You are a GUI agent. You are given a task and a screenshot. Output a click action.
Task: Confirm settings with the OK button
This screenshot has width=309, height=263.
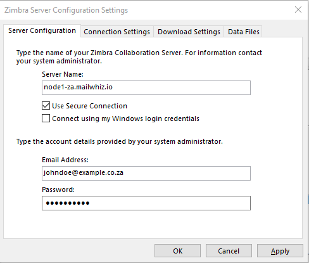[x=177, y=251]
